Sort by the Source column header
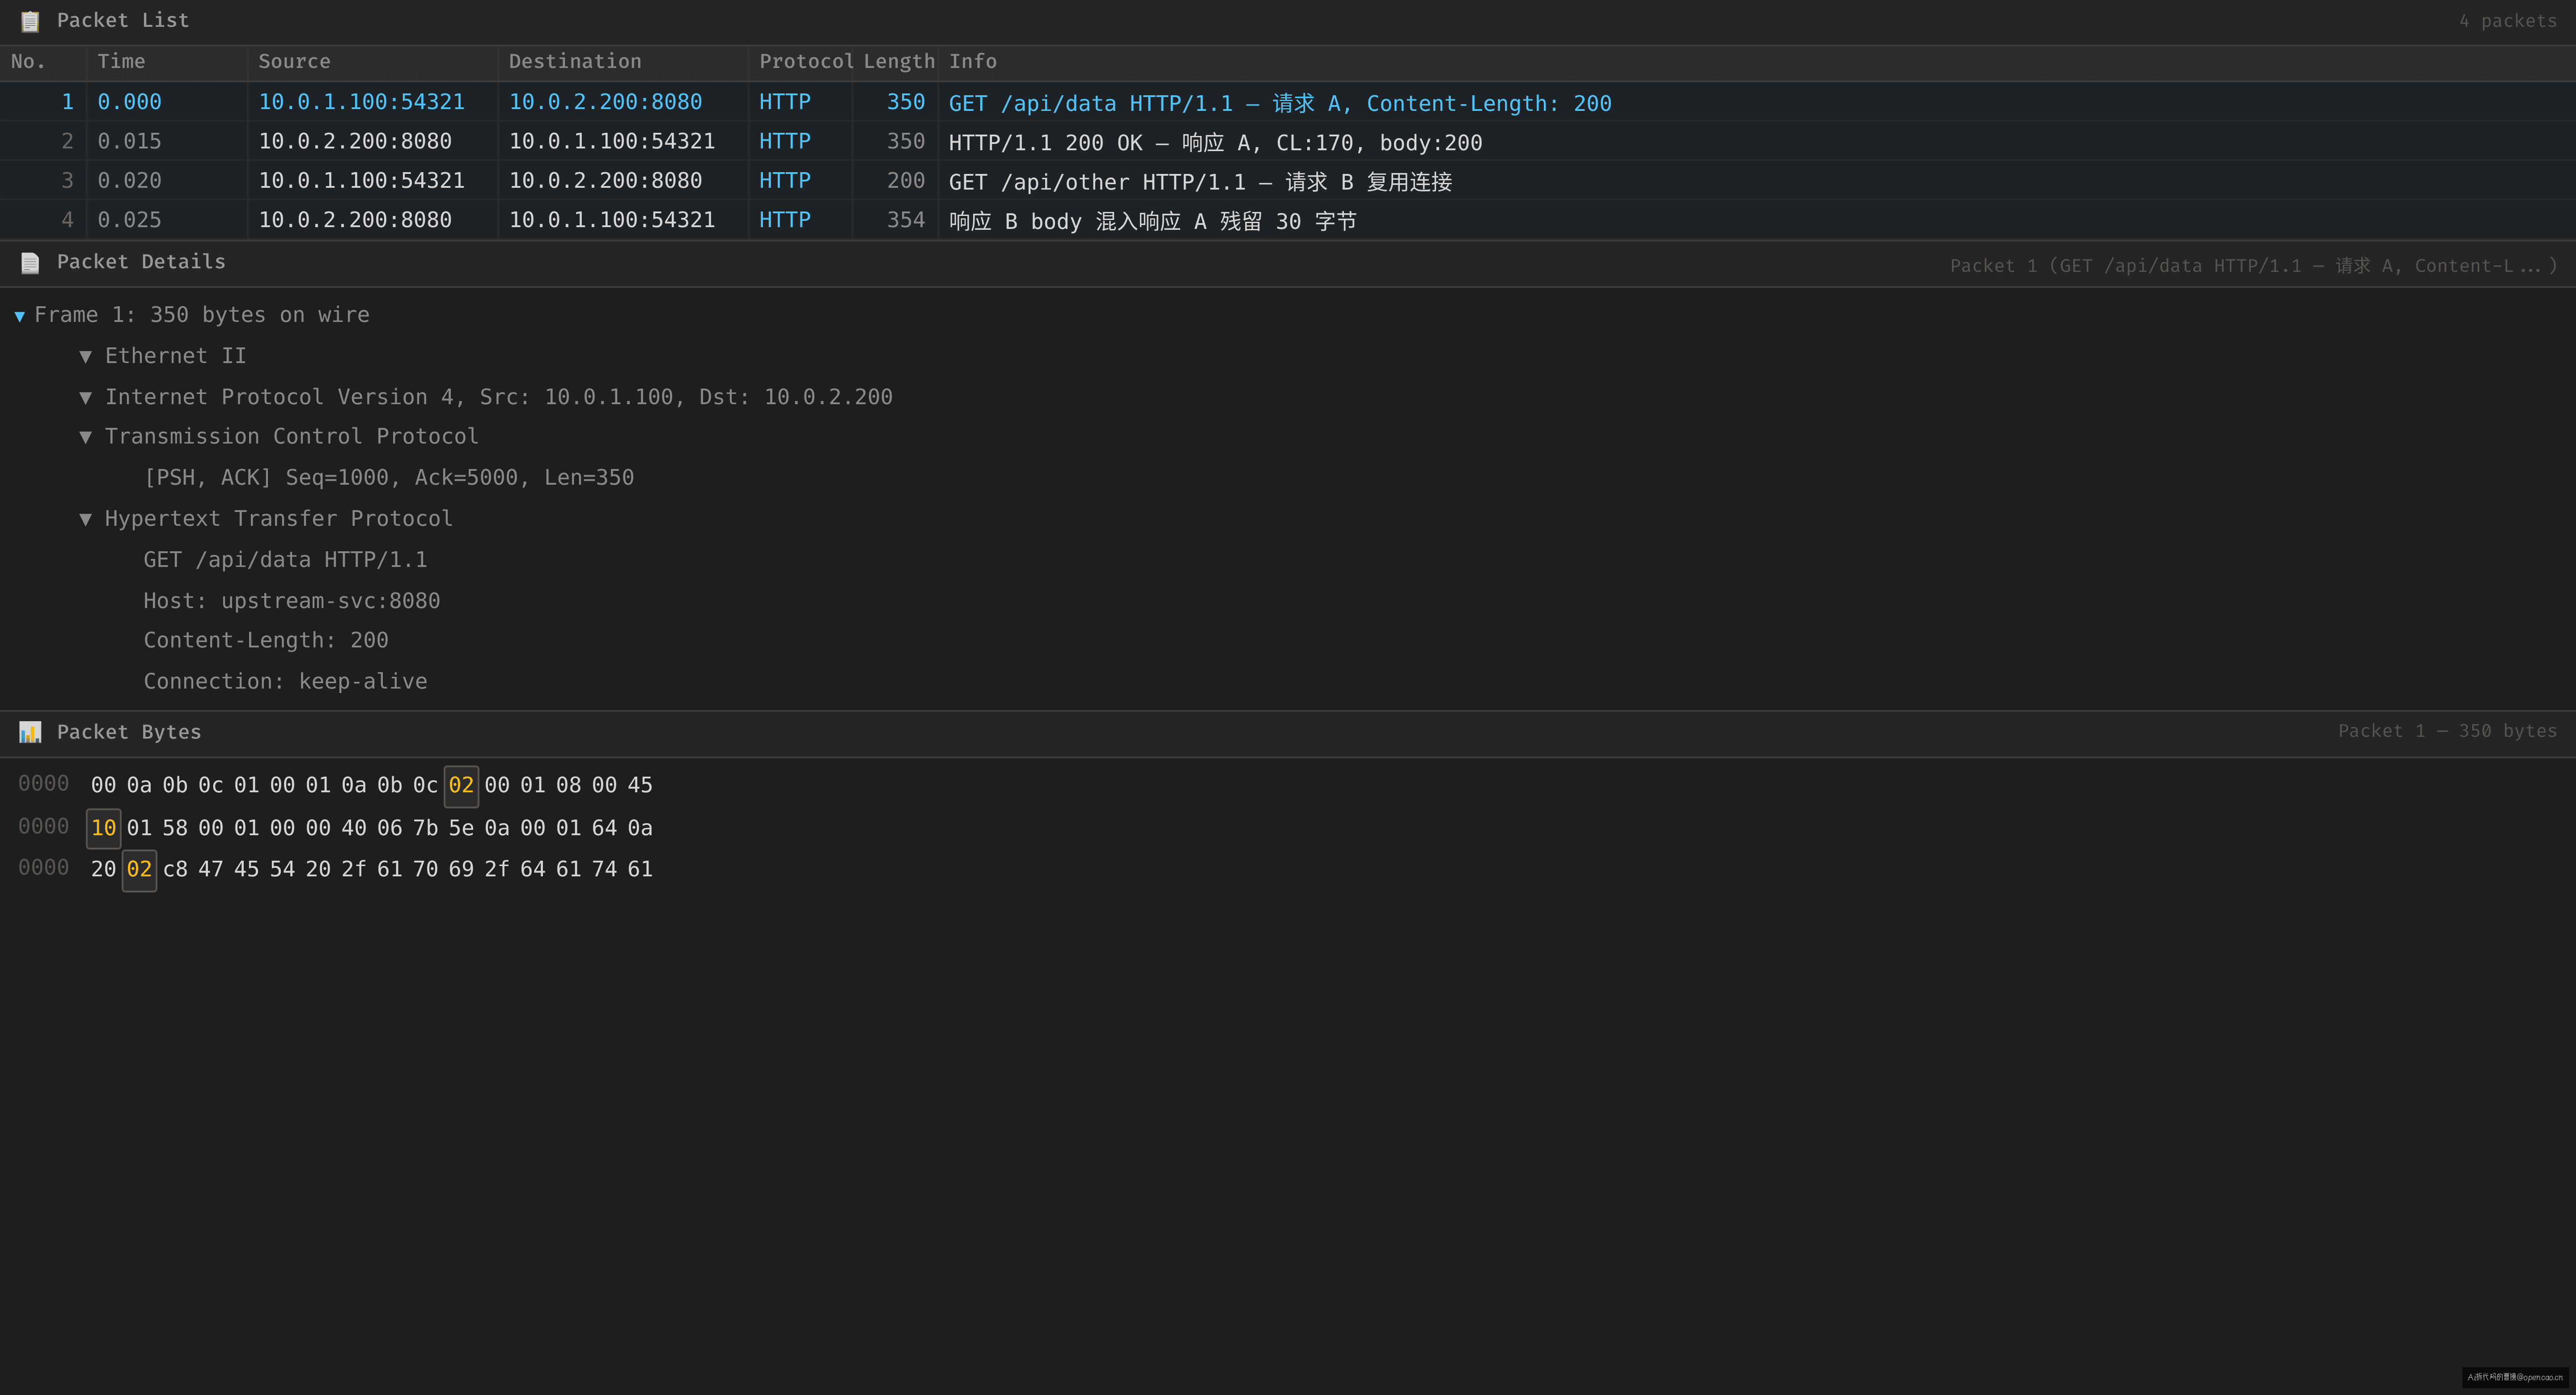Image resolution: width=2576 pixels, height=1395 pixels. [x=373, y=62]
